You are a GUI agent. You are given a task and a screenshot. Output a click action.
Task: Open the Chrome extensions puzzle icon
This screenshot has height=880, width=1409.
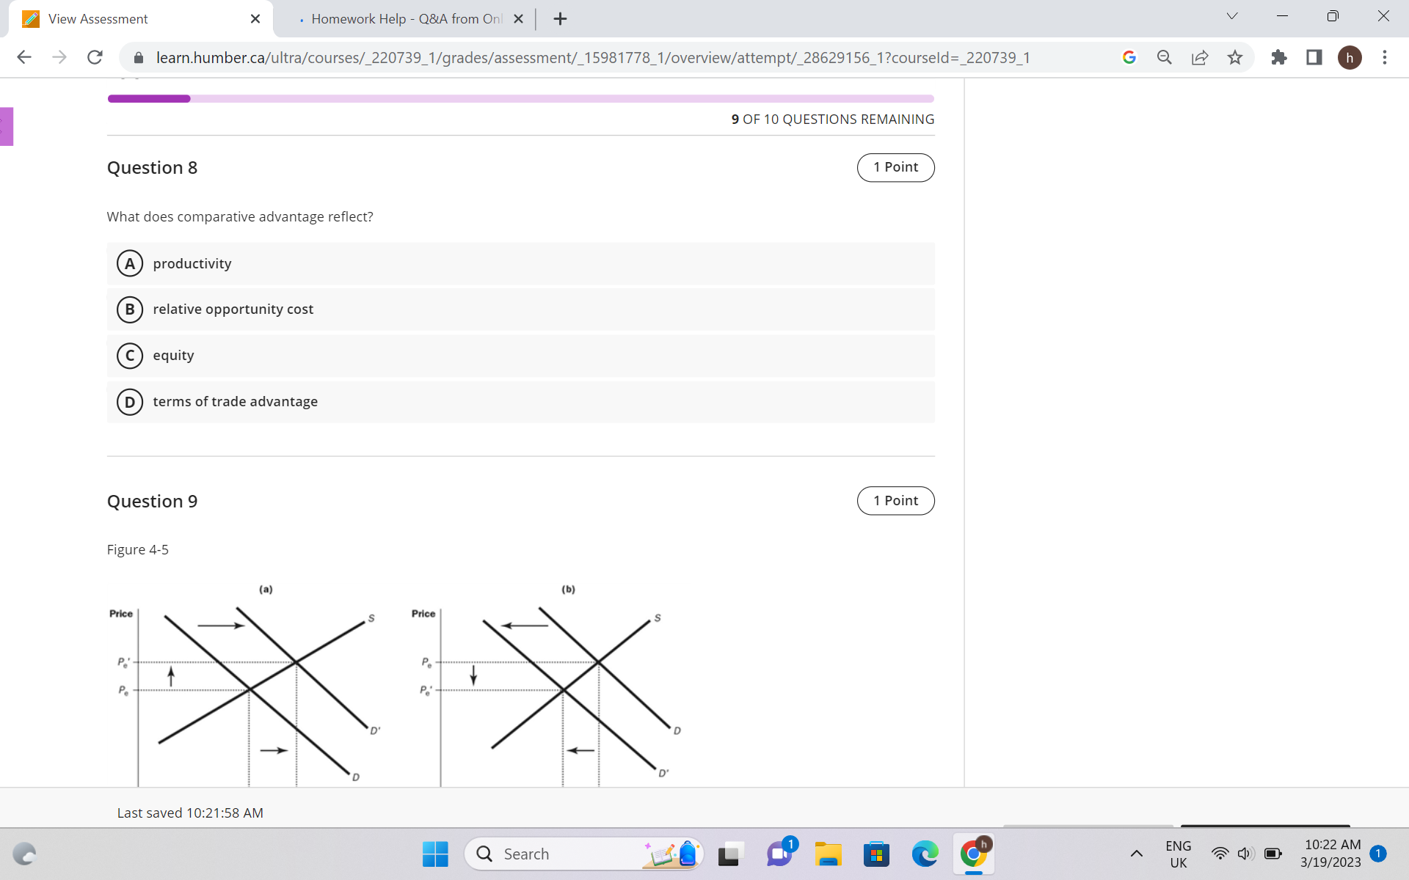(x=1279, y=57)
